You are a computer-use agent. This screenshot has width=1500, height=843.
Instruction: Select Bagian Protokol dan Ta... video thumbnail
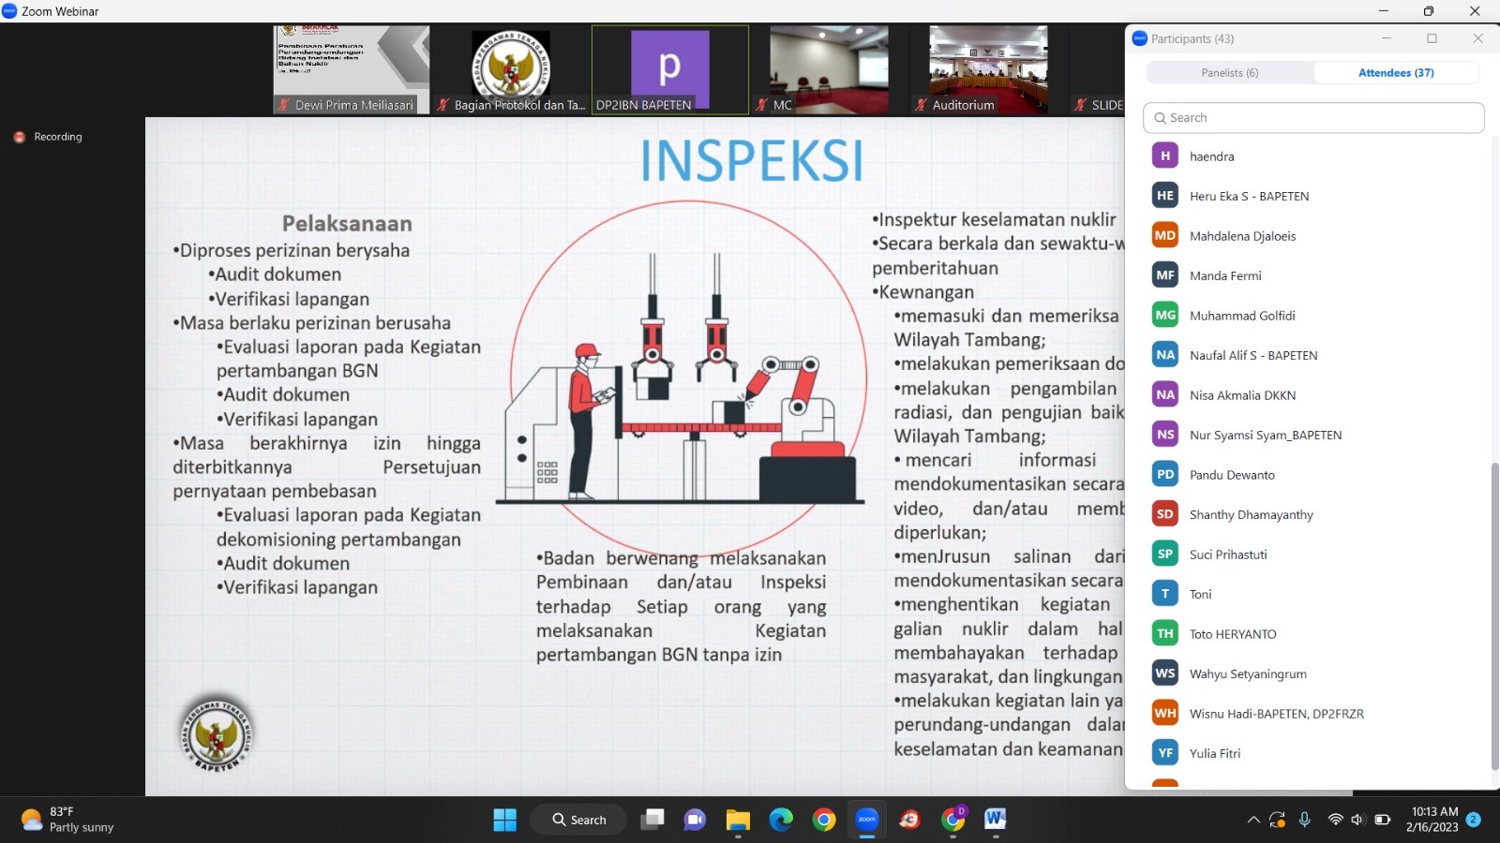511,70
